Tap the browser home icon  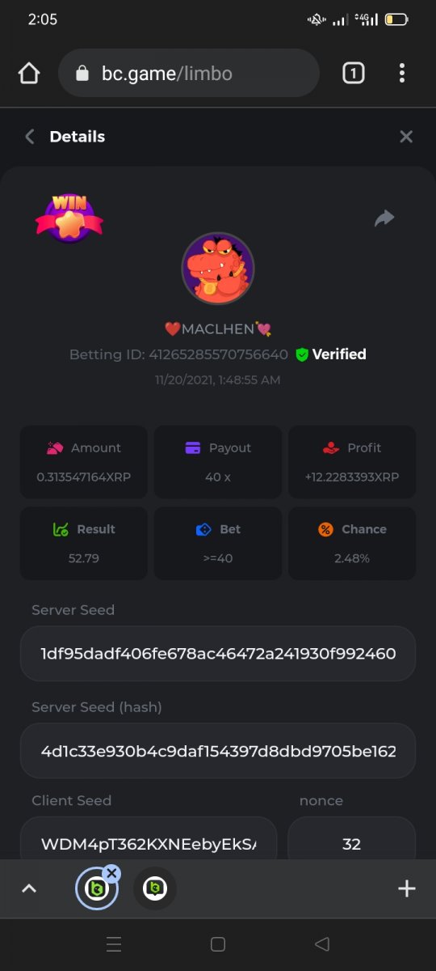[x=29, y=74]
